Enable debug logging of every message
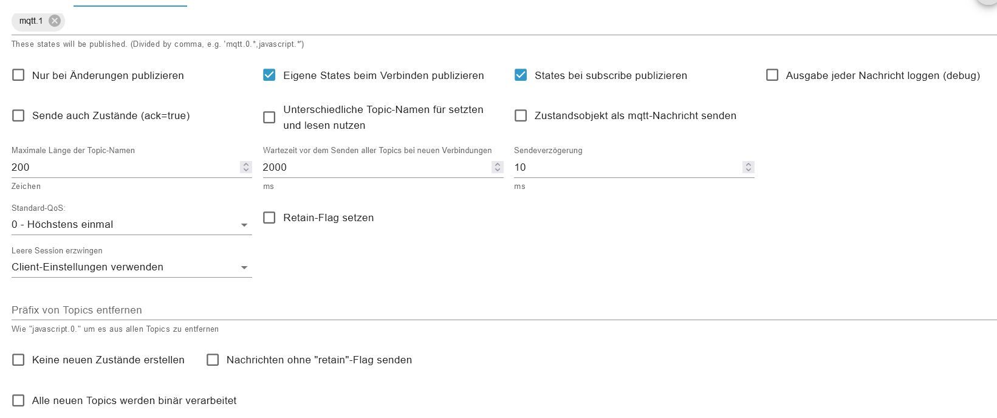Image resolution: width=997 pixels, height=418 pixels. 772,75
